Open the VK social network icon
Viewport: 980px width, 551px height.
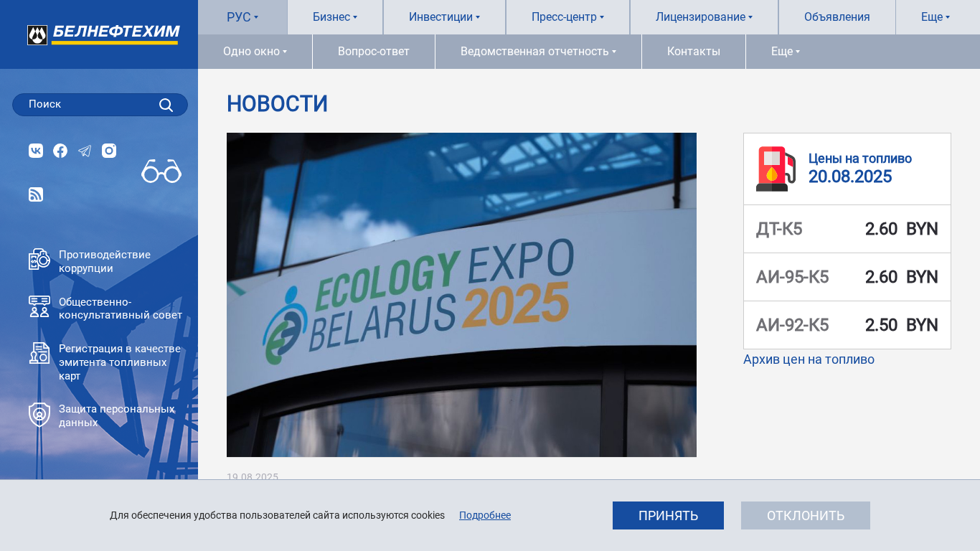[36, 151]
